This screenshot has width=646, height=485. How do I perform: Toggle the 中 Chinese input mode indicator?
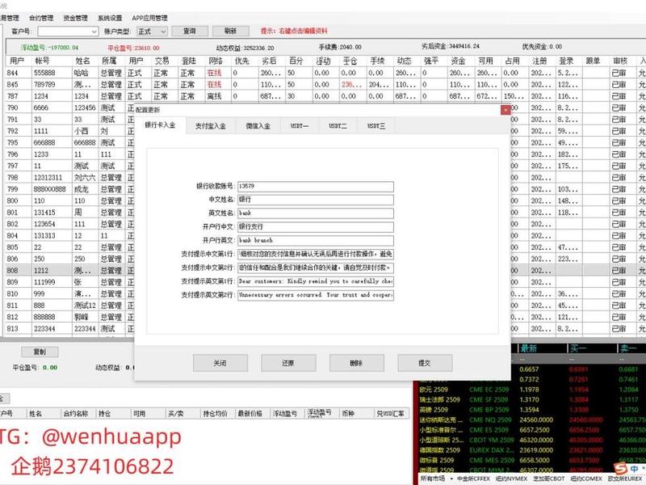(x=634, y=469)
